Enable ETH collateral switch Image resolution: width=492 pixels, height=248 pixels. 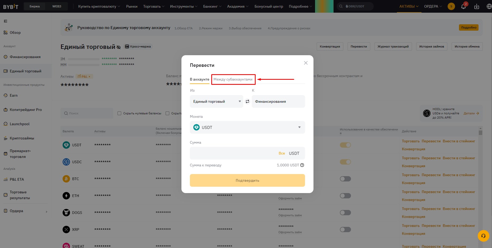tap(345, 196)
